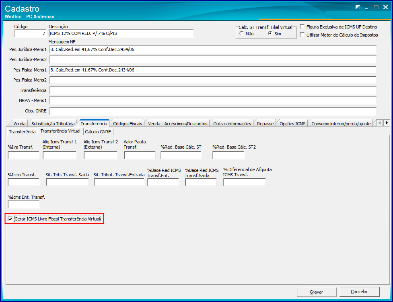
Task: Open the Outras informações tab
Action: (232, 124)
